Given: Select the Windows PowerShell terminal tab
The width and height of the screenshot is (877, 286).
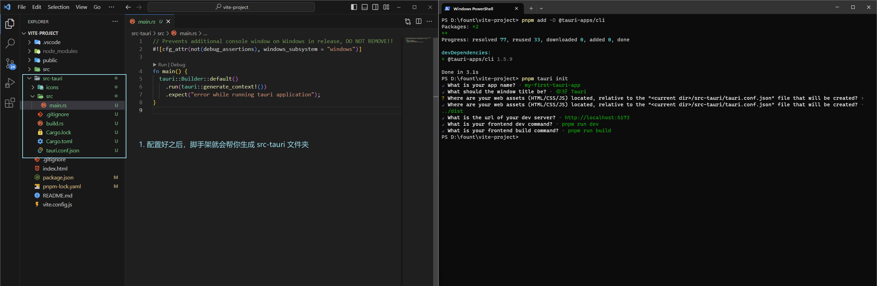Looking at the screenshot, I should [x=482, y=9].
